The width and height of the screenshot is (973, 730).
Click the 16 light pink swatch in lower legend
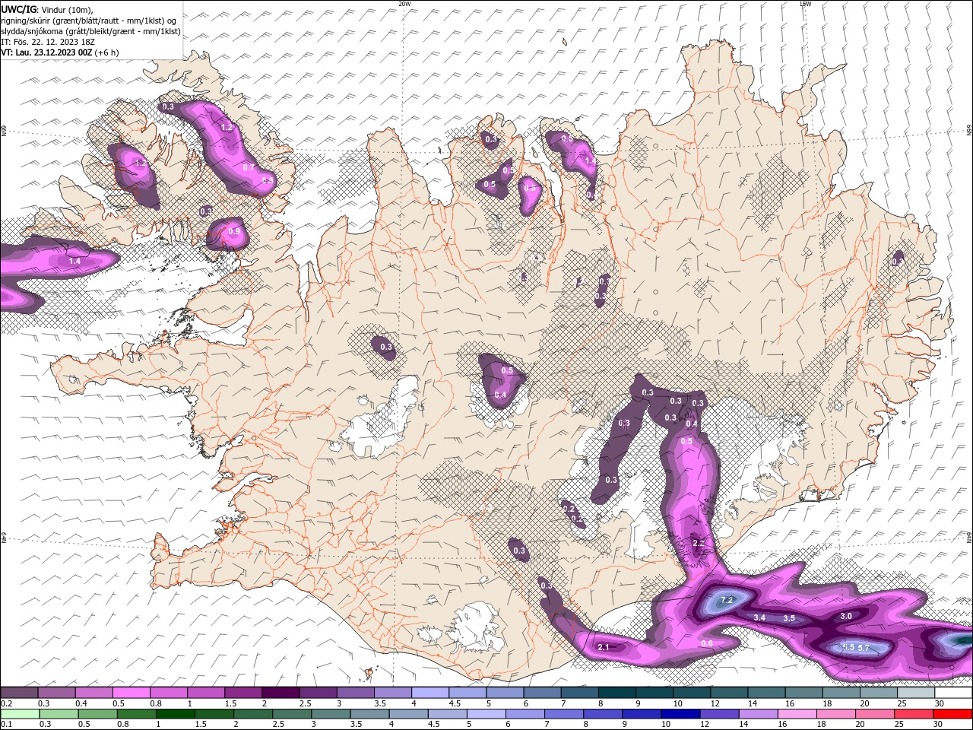click(797, 714)
